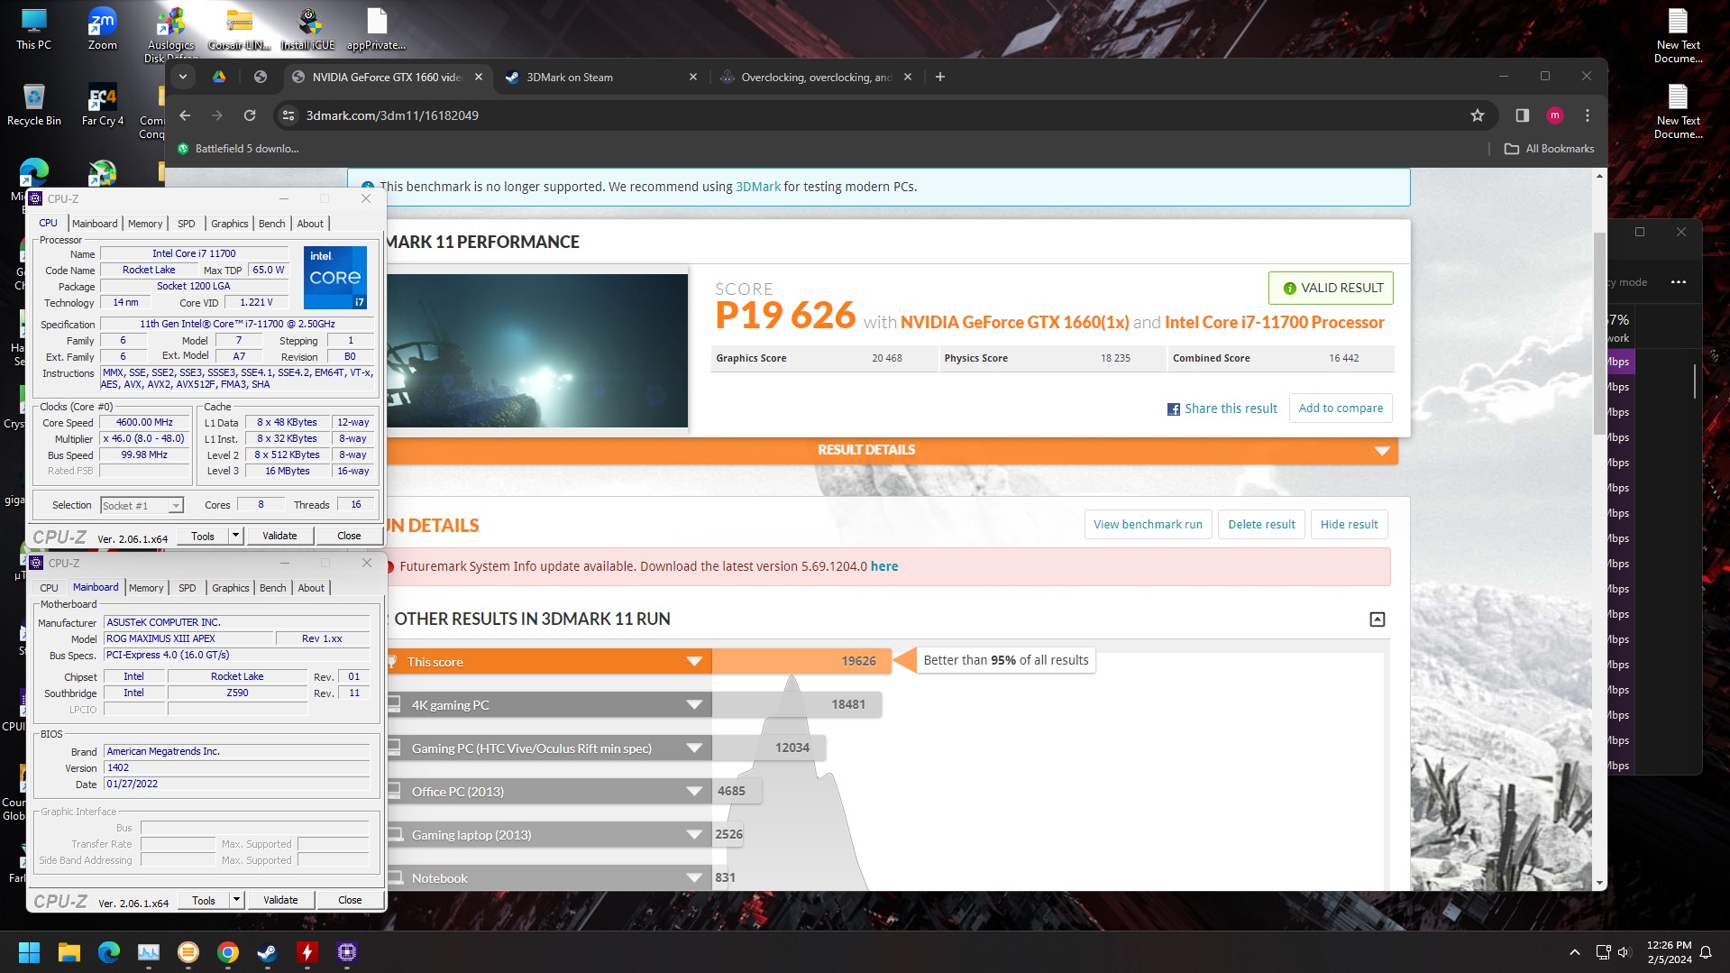This screenshot has width=1730, height=973.
Task: Follow the 3DMark recommendation link
Action: (757, 187)
